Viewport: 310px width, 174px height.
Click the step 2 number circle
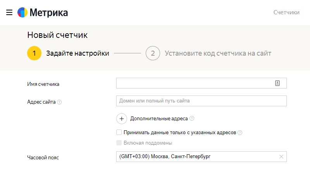click(153, 53)
